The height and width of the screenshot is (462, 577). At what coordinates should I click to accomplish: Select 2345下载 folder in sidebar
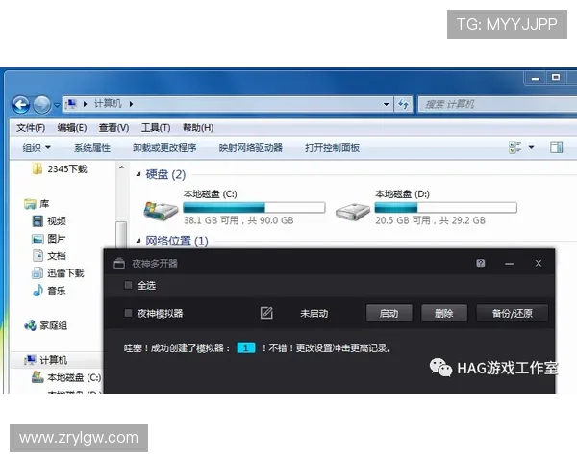(60, 169)
